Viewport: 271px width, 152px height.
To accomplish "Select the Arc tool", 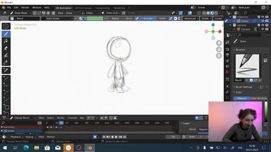I will click(x=6, y=93).
